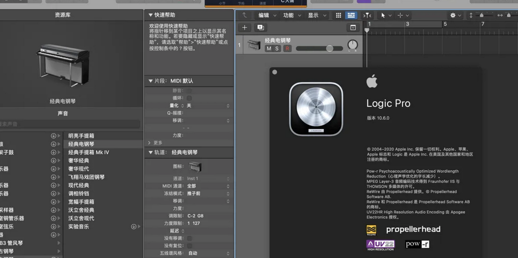Open the 通道 Inst 1 dropdown
518x258 pixels.
tap(208, 179)
